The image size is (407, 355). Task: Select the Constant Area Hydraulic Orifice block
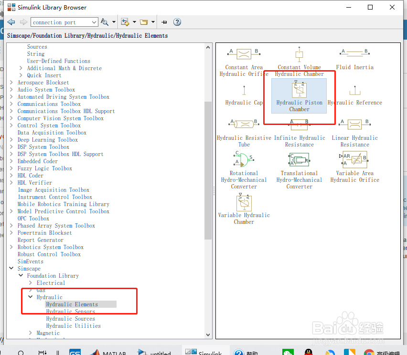point(244,62)
